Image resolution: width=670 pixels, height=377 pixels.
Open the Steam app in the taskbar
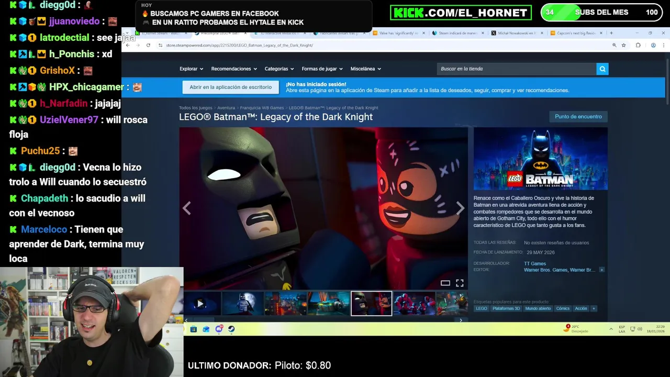pos(231,329)
